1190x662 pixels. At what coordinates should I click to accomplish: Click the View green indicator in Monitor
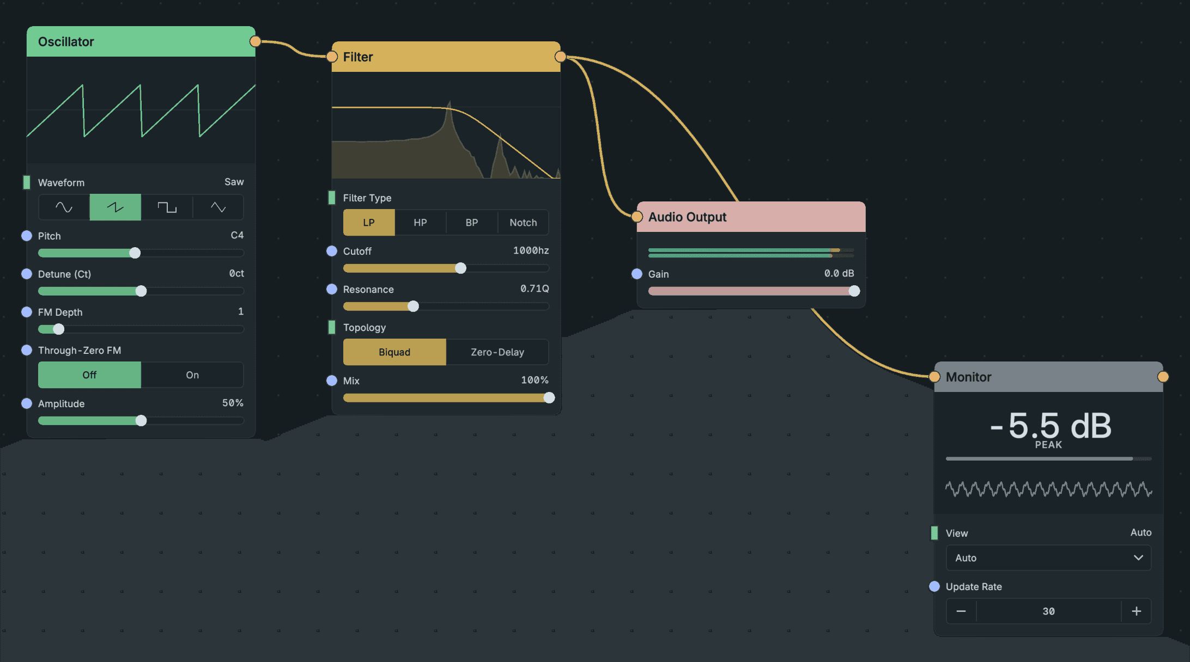[934, 532]
